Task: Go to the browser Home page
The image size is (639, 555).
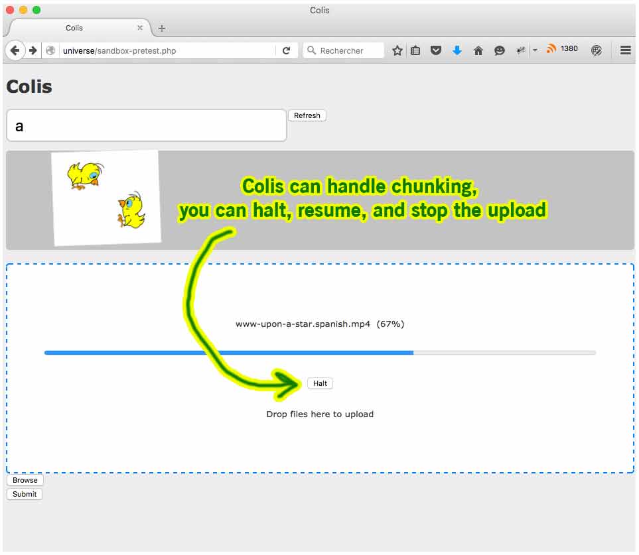Action: tap(478, 50)
